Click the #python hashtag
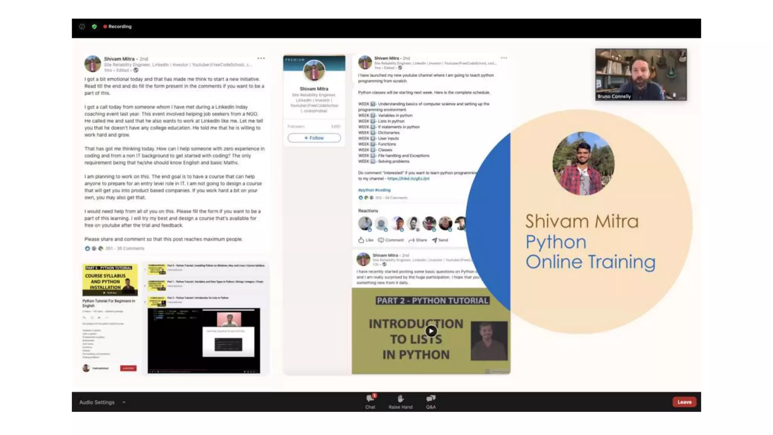 (366, 190)
